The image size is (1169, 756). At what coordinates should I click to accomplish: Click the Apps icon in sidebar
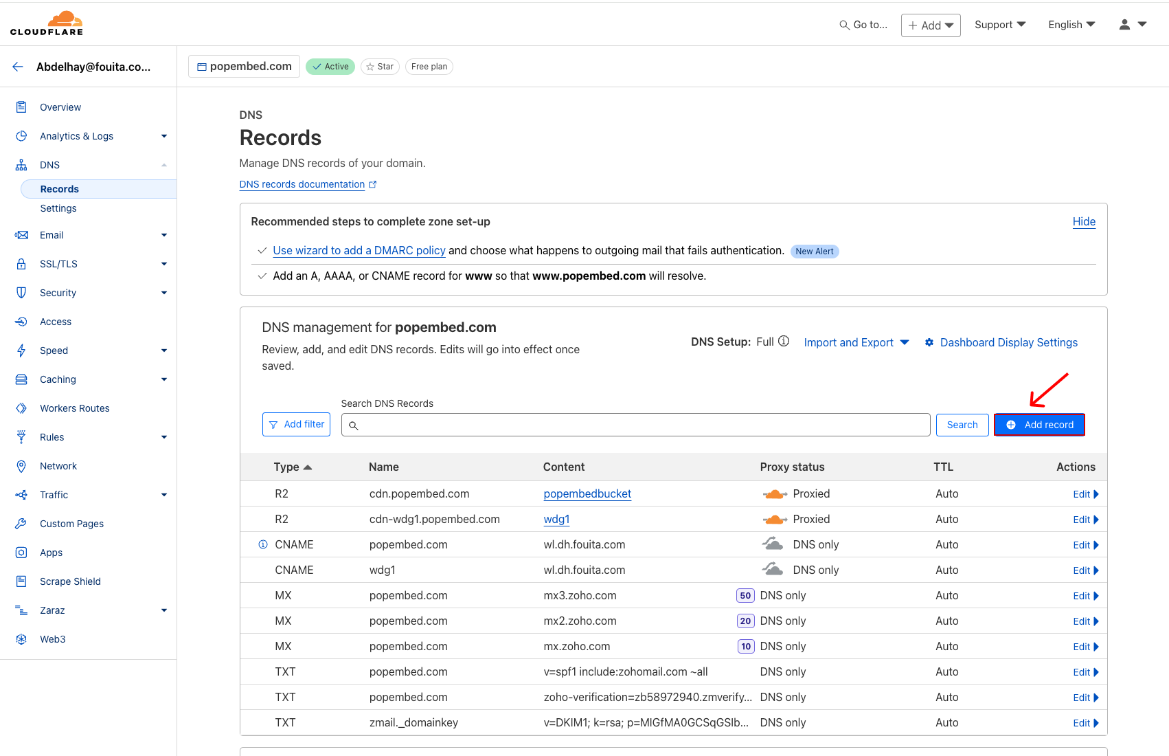tap(21, 553)
